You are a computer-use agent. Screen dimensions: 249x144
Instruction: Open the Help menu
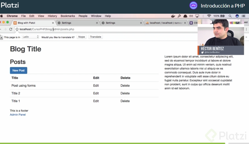108,16
